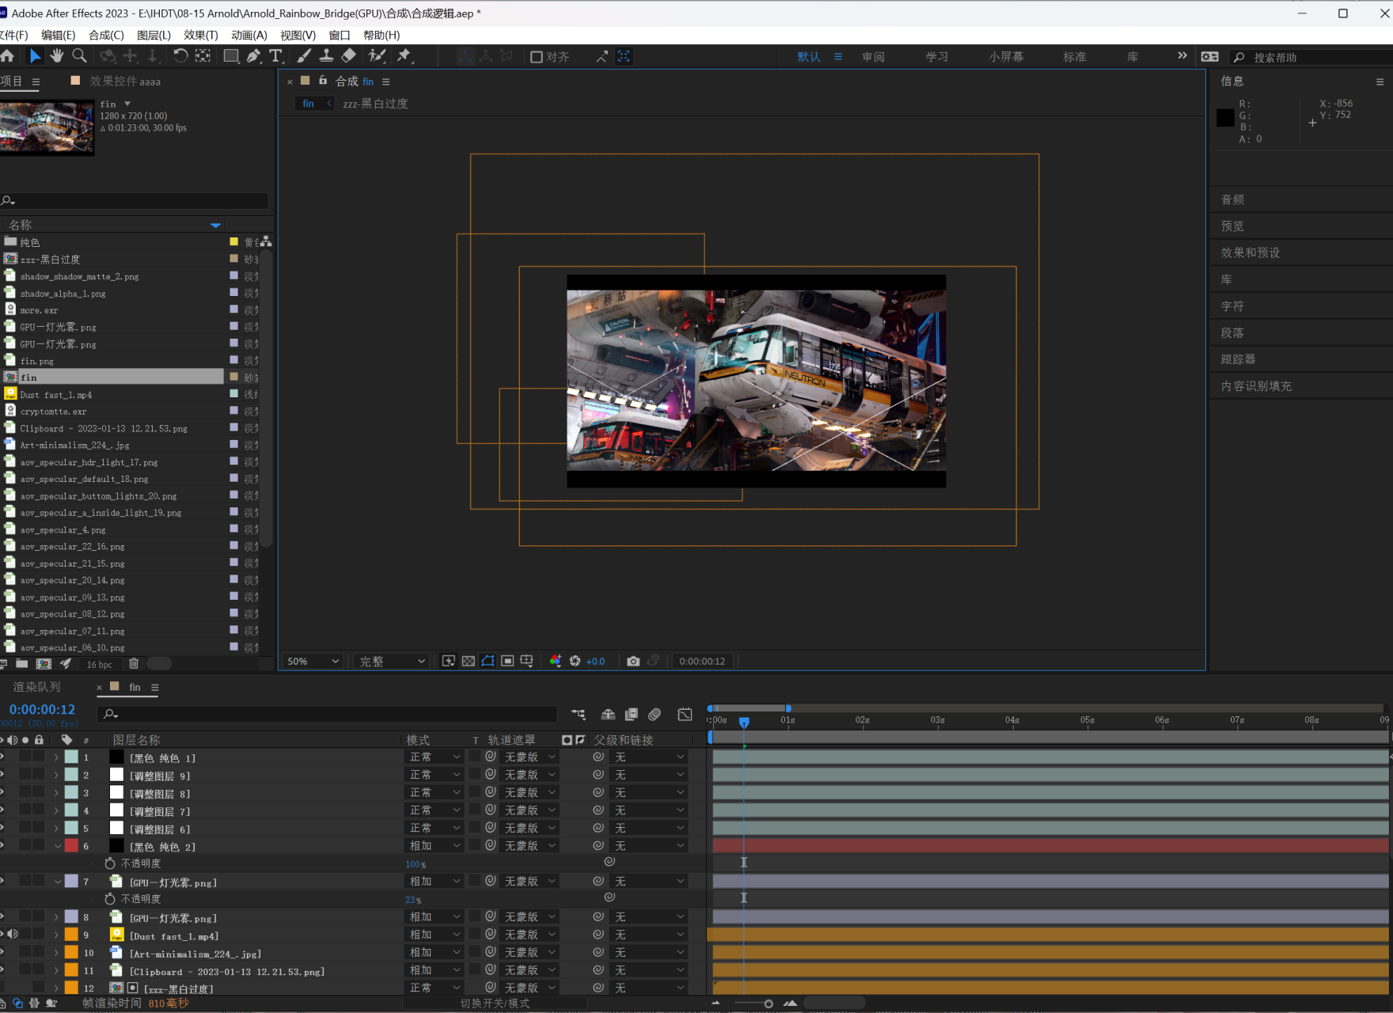Collapse layer 6 黑色 纯色 2
This screenshot has height=1013, width=1393.
click(x=57, y=846)
